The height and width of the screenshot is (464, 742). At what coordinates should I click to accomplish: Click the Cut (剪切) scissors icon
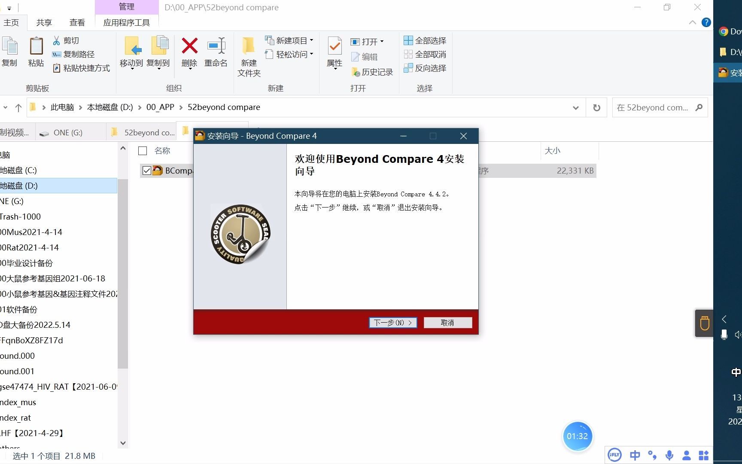click(x=56, y=40)
